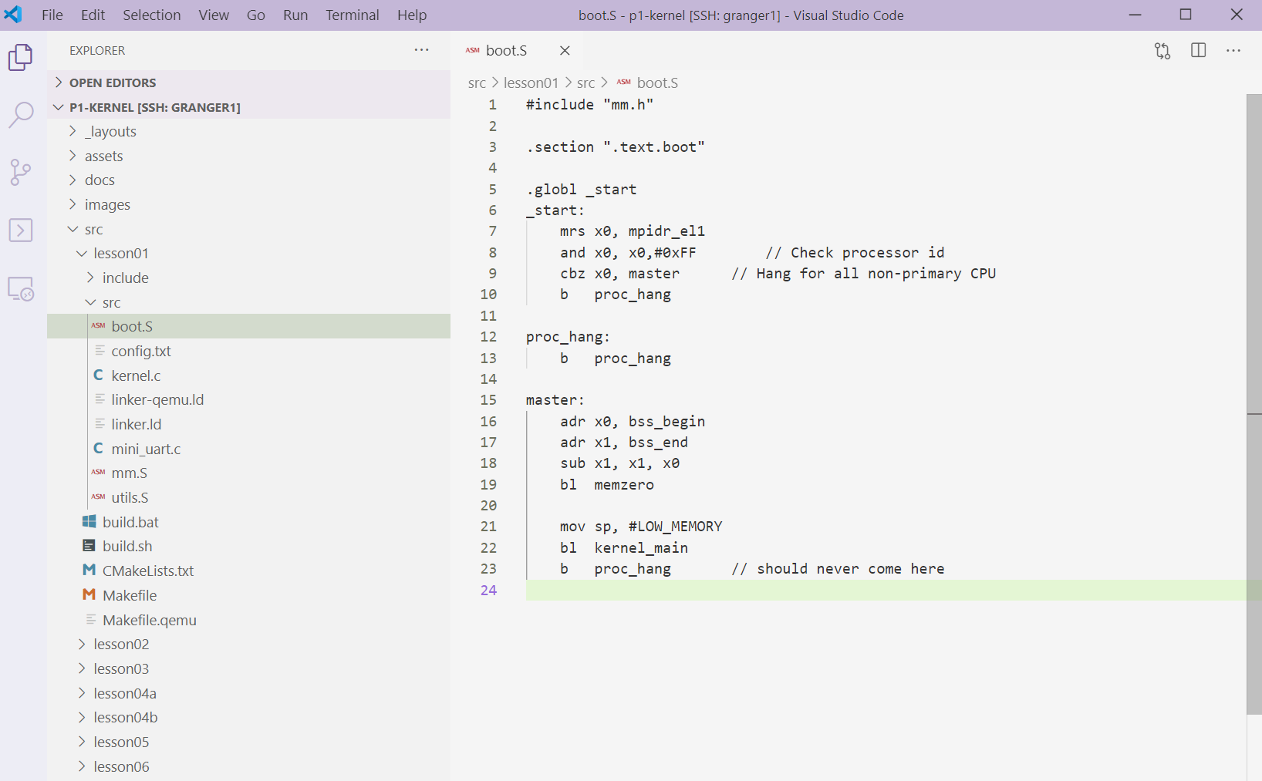Click lesson01 in the breadcrumb path
The image size is (1262, 781).
point(531,83)
